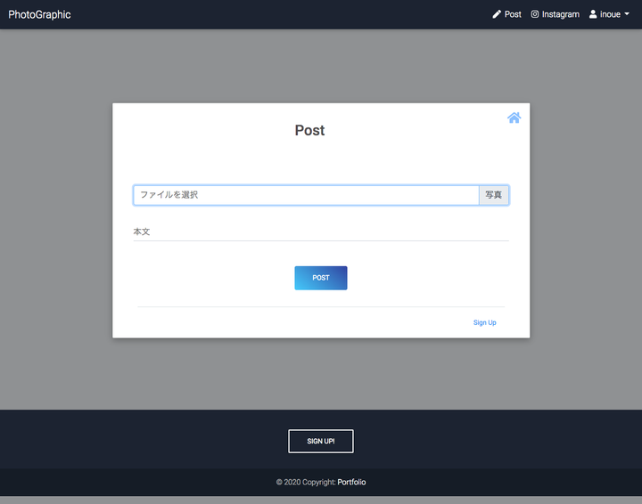
Task: Click the SIGN UP! footer button
Action: (x=321, y=441)
